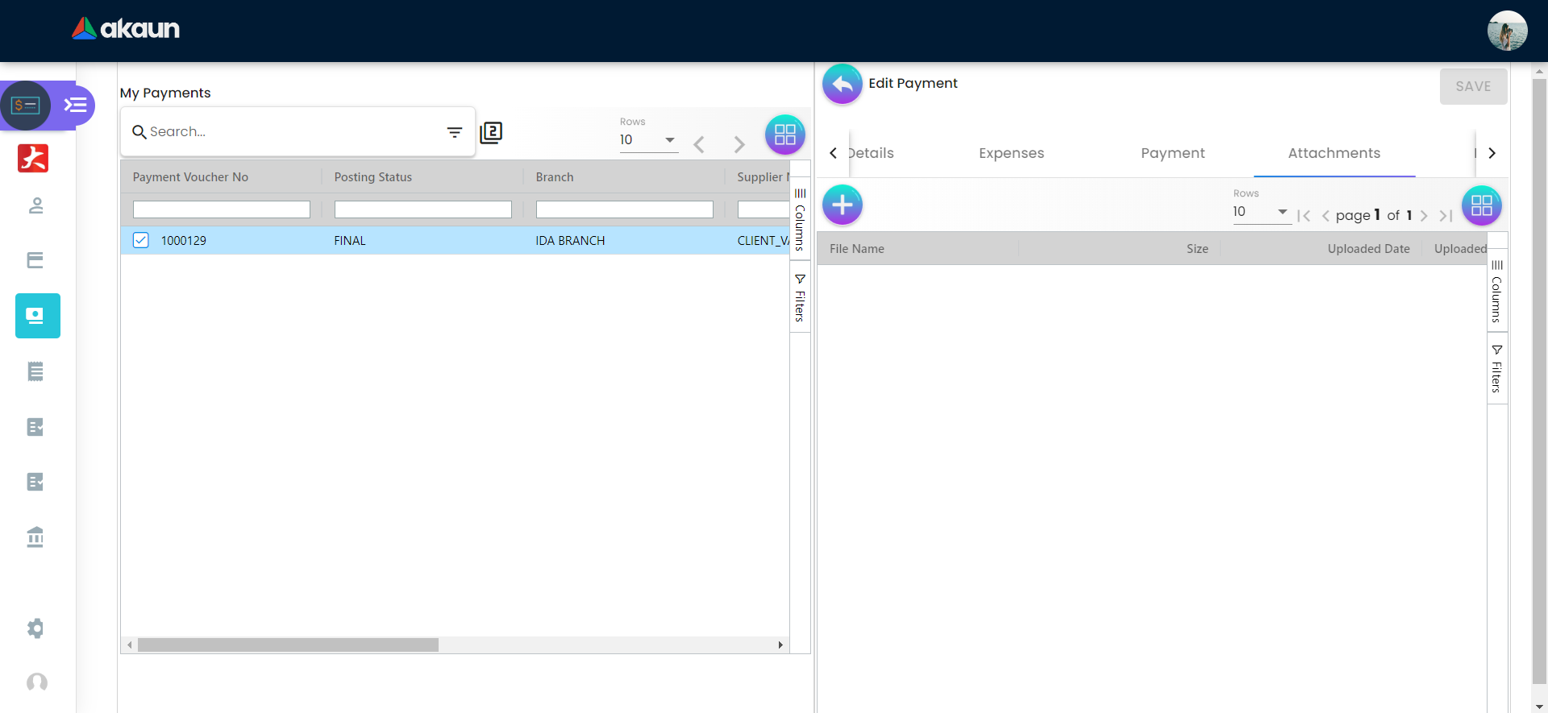Select the highlighted teal payment sidebar icon
Screen dimensions: 1548x713
(x=38, y=315)
